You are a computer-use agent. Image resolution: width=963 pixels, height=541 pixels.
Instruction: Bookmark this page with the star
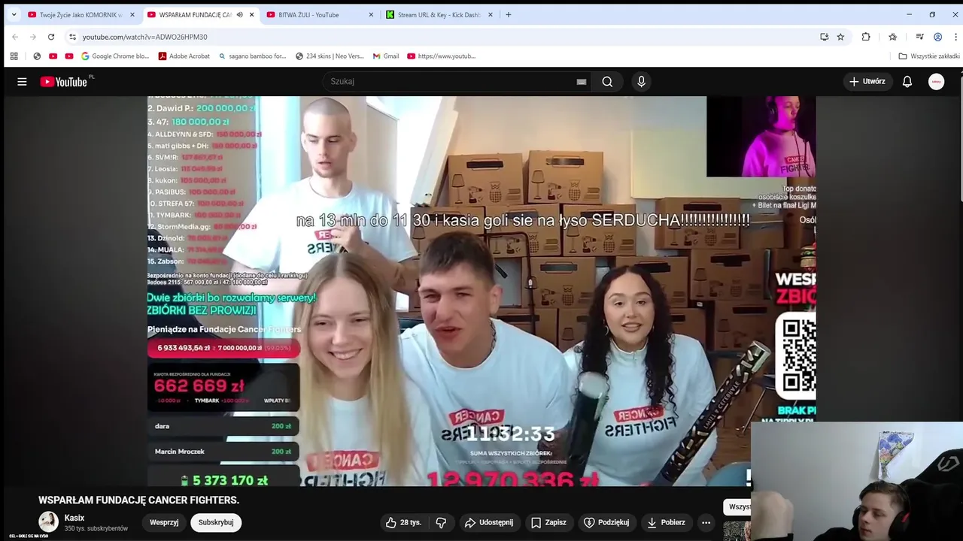(840, 37)
